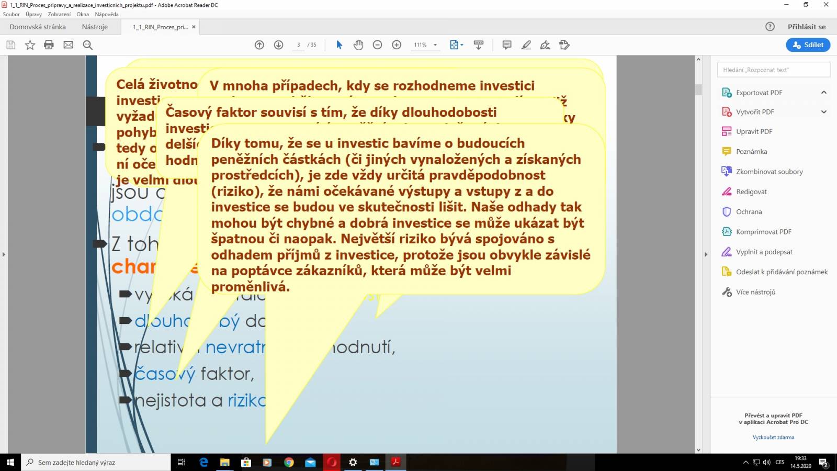Add the bookmark star icon
Image resolution: width=837 pixels, height=471 pixels.
pyautogui.click(x=30, y=45)
